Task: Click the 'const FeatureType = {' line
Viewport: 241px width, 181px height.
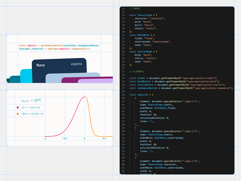Action: coord(143,15)
